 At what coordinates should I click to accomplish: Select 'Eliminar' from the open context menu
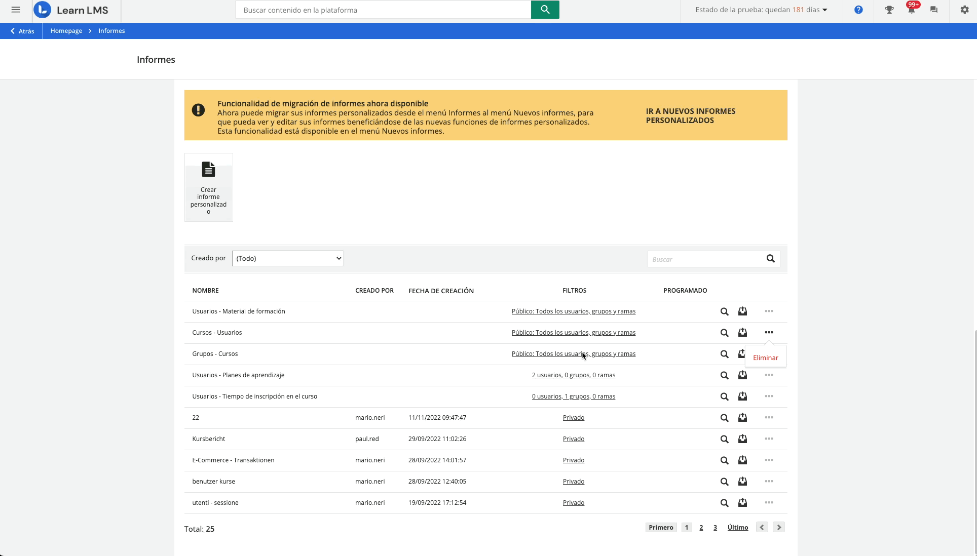click(x=766, y=358)
